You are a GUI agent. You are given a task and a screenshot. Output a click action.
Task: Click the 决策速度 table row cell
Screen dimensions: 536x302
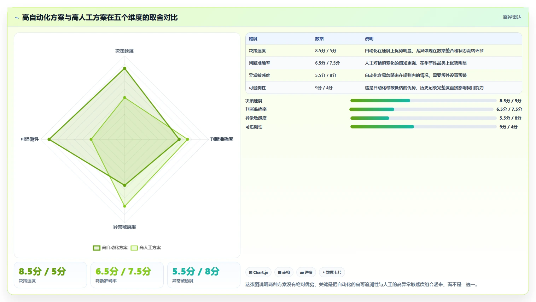pos(257,51)
